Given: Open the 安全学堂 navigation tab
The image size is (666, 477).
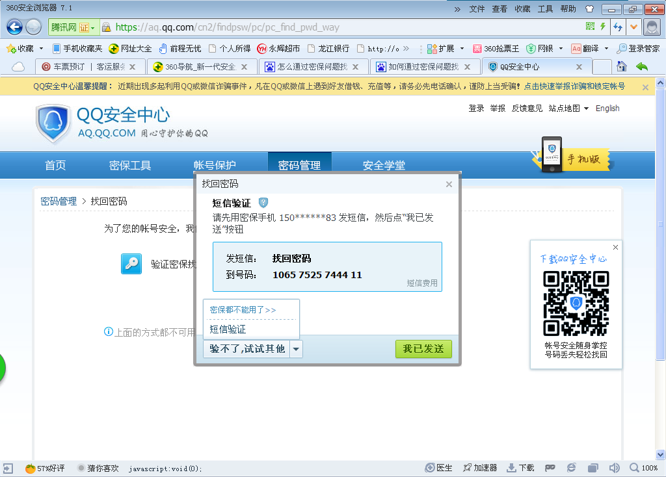Looking at the screenshot, I should click(384, 165).
